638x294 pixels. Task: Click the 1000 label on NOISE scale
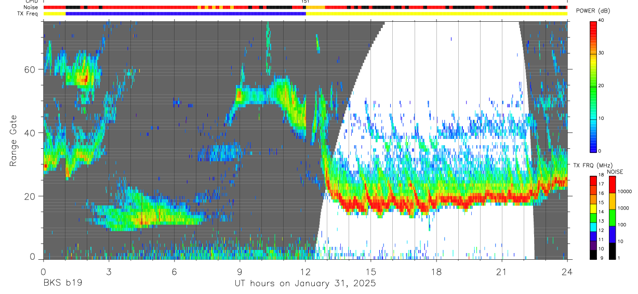click(x=623, y=208)
